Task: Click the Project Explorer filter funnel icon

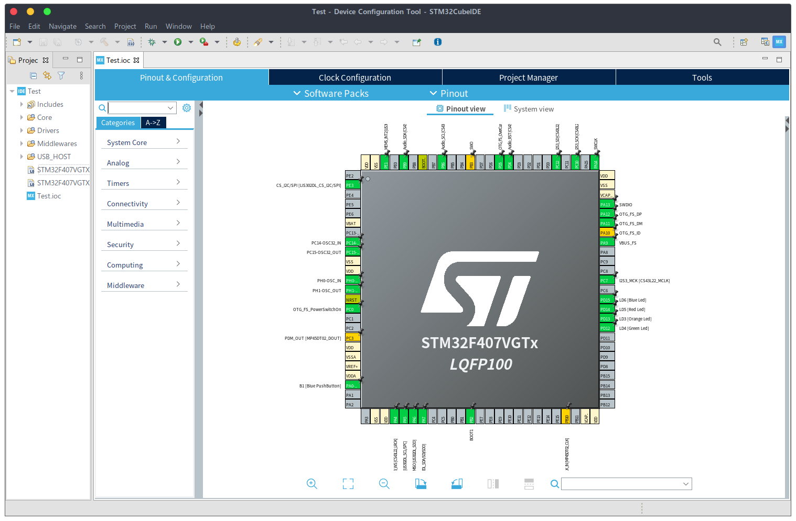Action: pos(61,76)
